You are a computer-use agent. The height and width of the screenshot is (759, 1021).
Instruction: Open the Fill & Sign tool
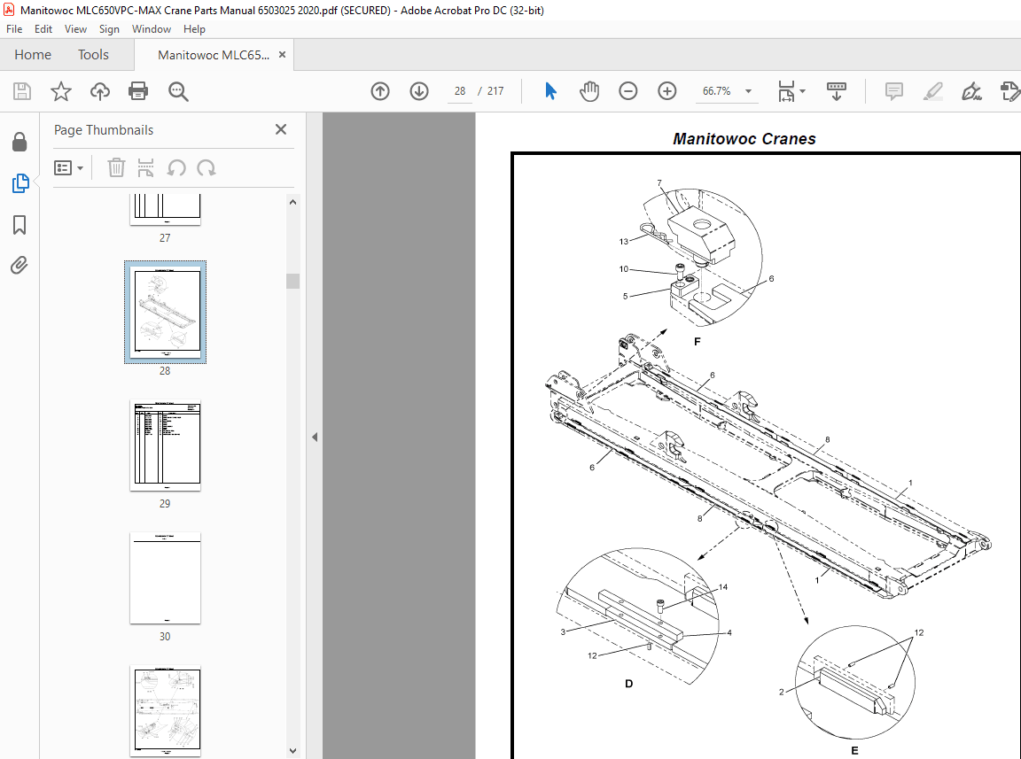point(971,91)
